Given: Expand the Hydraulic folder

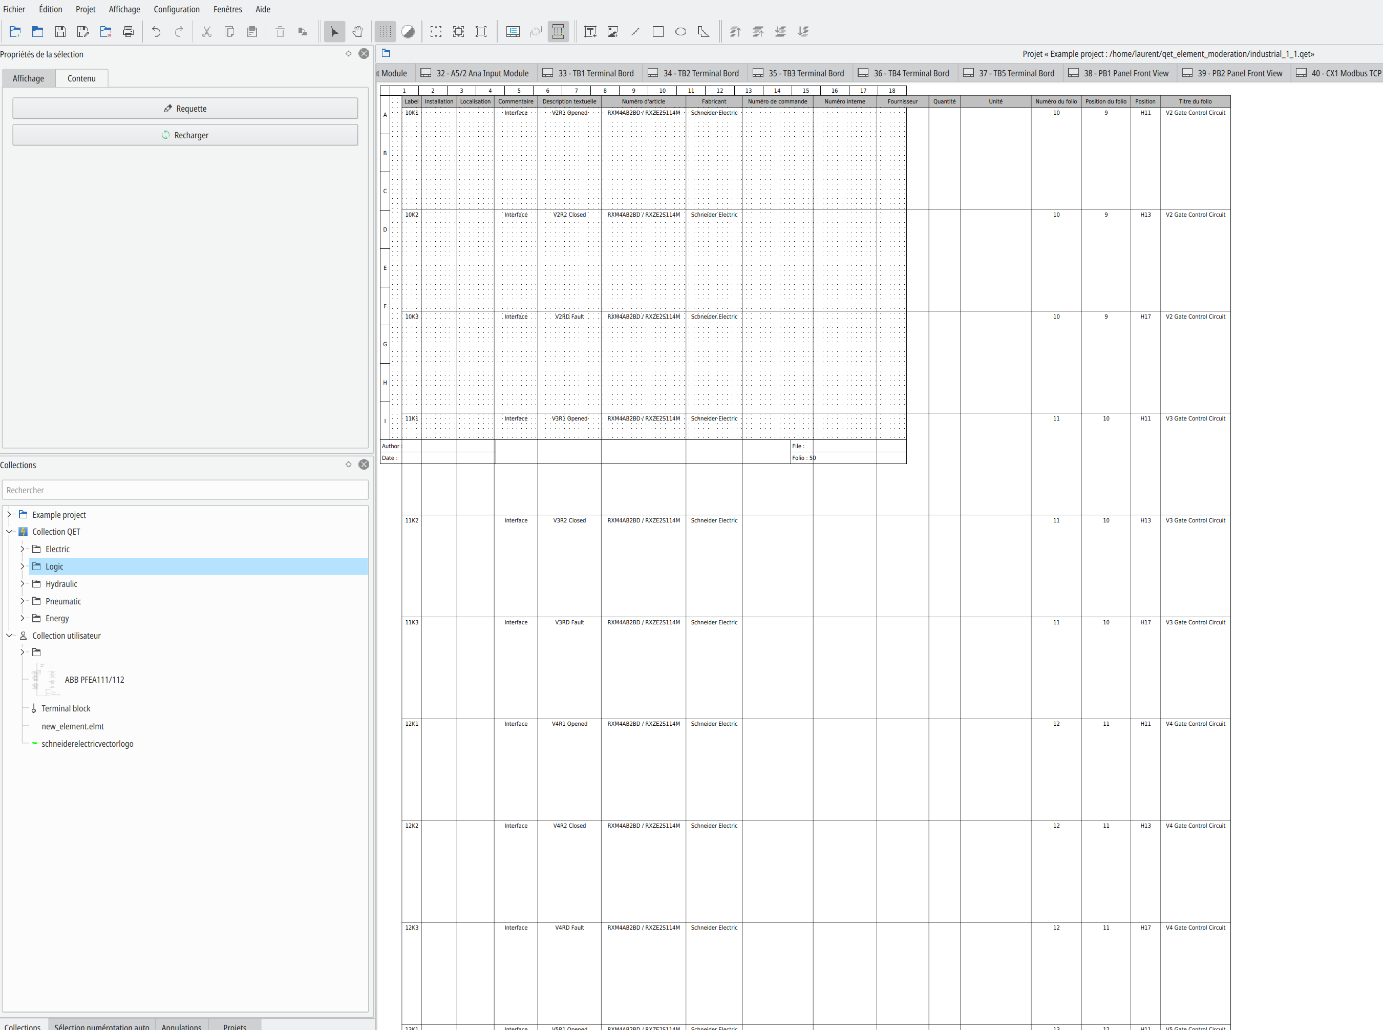Looking at the screenshot, I should pyautogui.click(x=23, y=583).
